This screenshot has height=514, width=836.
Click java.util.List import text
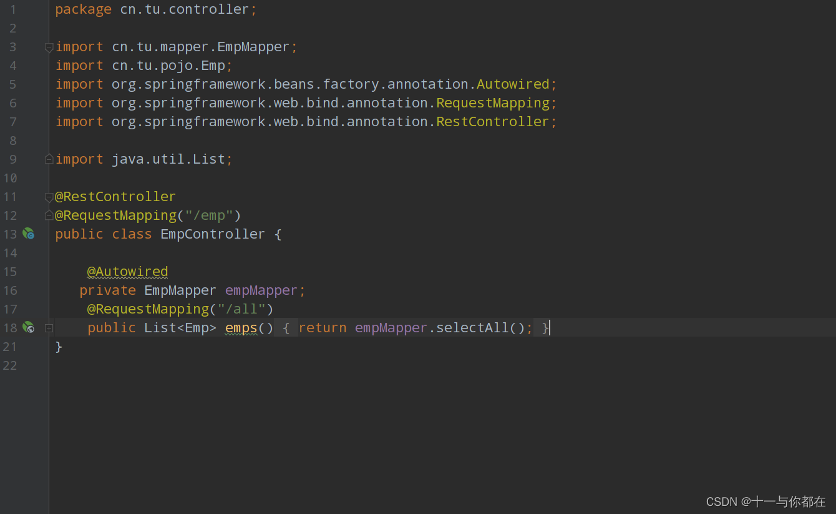click(x=168, y=159)
